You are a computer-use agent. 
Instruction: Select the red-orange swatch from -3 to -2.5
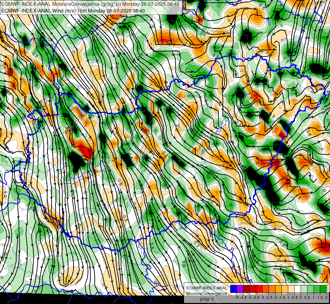click(266, 289)
